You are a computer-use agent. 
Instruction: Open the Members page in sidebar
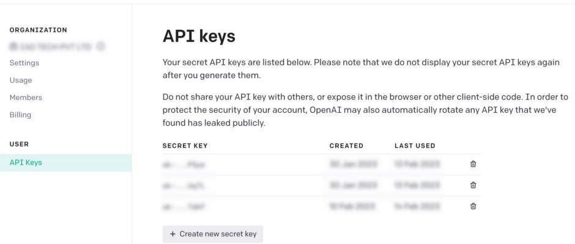26,98
